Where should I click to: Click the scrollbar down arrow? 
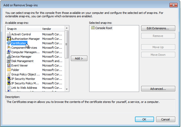67,89
